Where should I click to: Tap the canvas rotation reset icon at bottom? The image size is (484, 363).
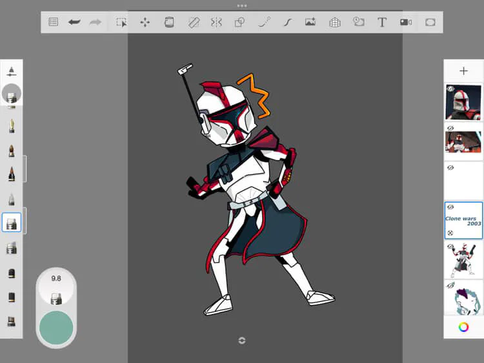click(x=242, y=340)
